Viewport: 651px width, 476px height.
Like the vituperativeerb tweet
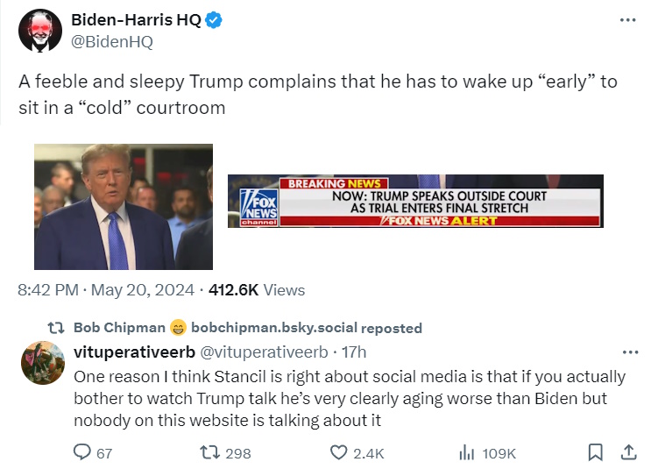339,452
